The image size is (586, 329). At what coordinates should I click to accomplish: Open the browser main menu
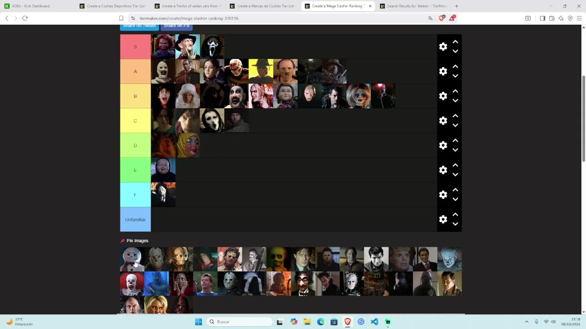[579, 18]
